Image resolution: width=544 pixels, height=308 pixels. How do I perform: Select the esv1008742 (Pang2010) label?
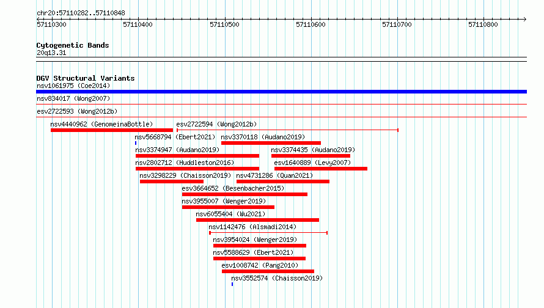coord(260,265)
